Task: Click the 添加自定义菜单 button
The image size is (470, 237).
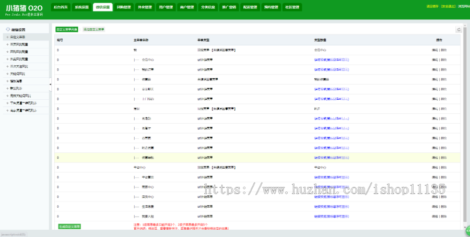Action: [x=94, y=29]
